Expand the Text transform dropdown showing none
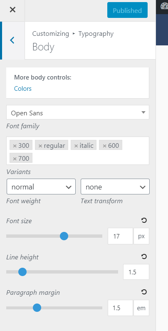Viewport: 168px width, 331px height. click(115, 187)
